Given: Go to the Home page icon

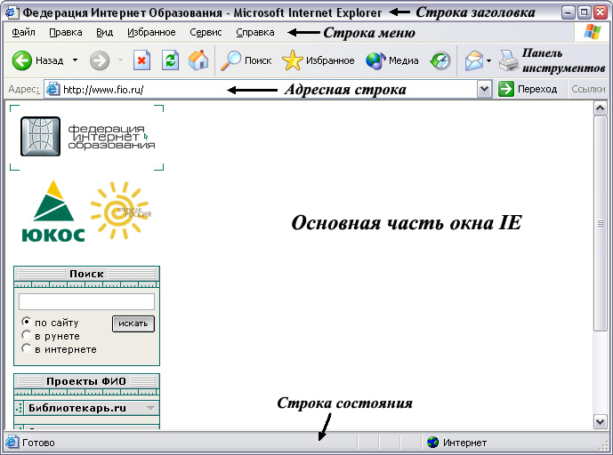Looking at the screenshot, I should tap(198, 60).
